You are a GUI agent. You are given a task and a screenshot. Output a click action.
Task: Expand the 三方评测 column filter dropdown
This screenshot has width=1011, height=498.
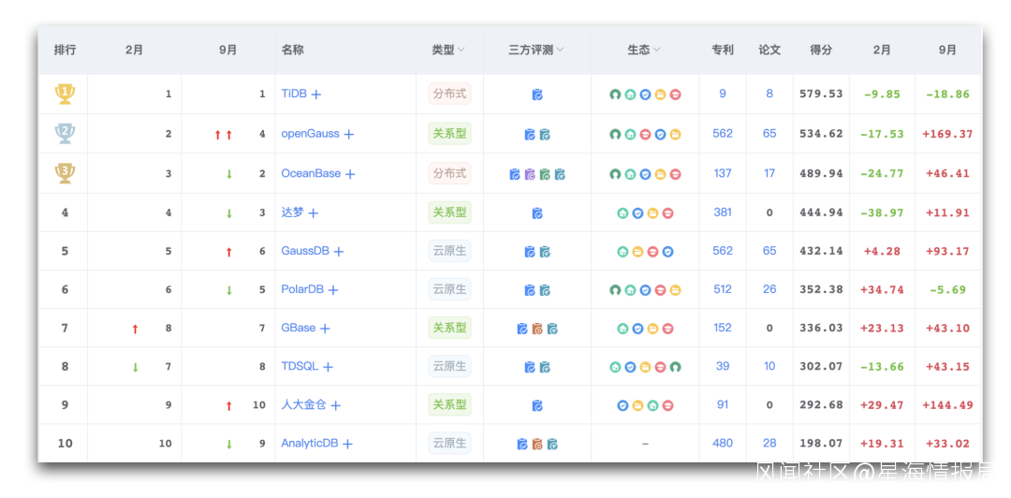click(560, 51)
